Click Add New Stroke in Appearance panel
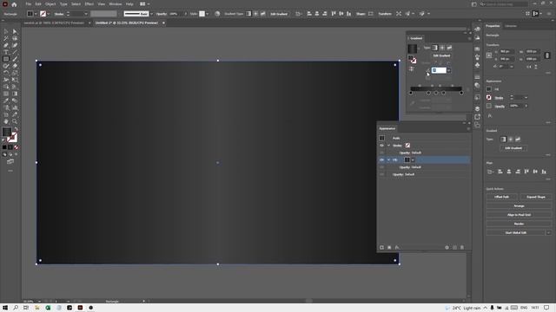 click(x=382, y=247)
